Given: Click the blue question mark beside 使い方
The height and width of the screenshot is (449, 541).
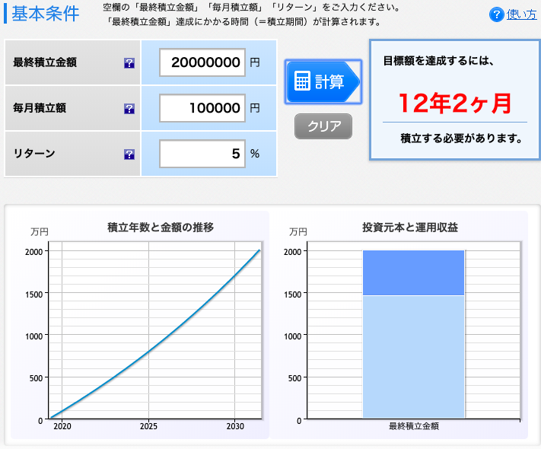Looking at the screenshot, I should [x=497, y=14].
